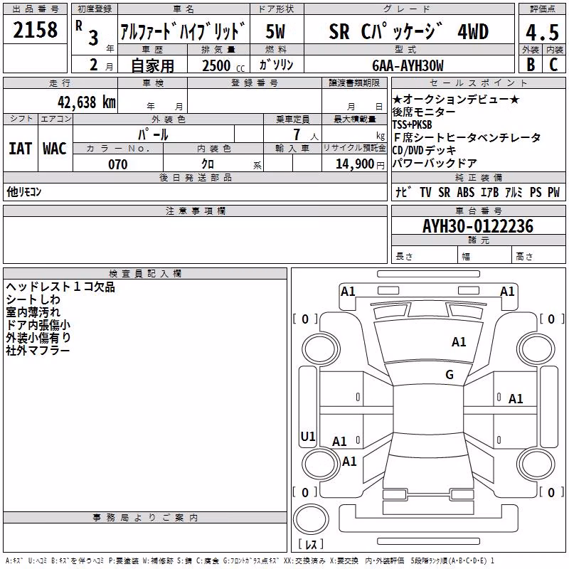Viewport: 569px width, 569px height.
Task: Select the TSS+PKSB line
Action: point(413,124)
